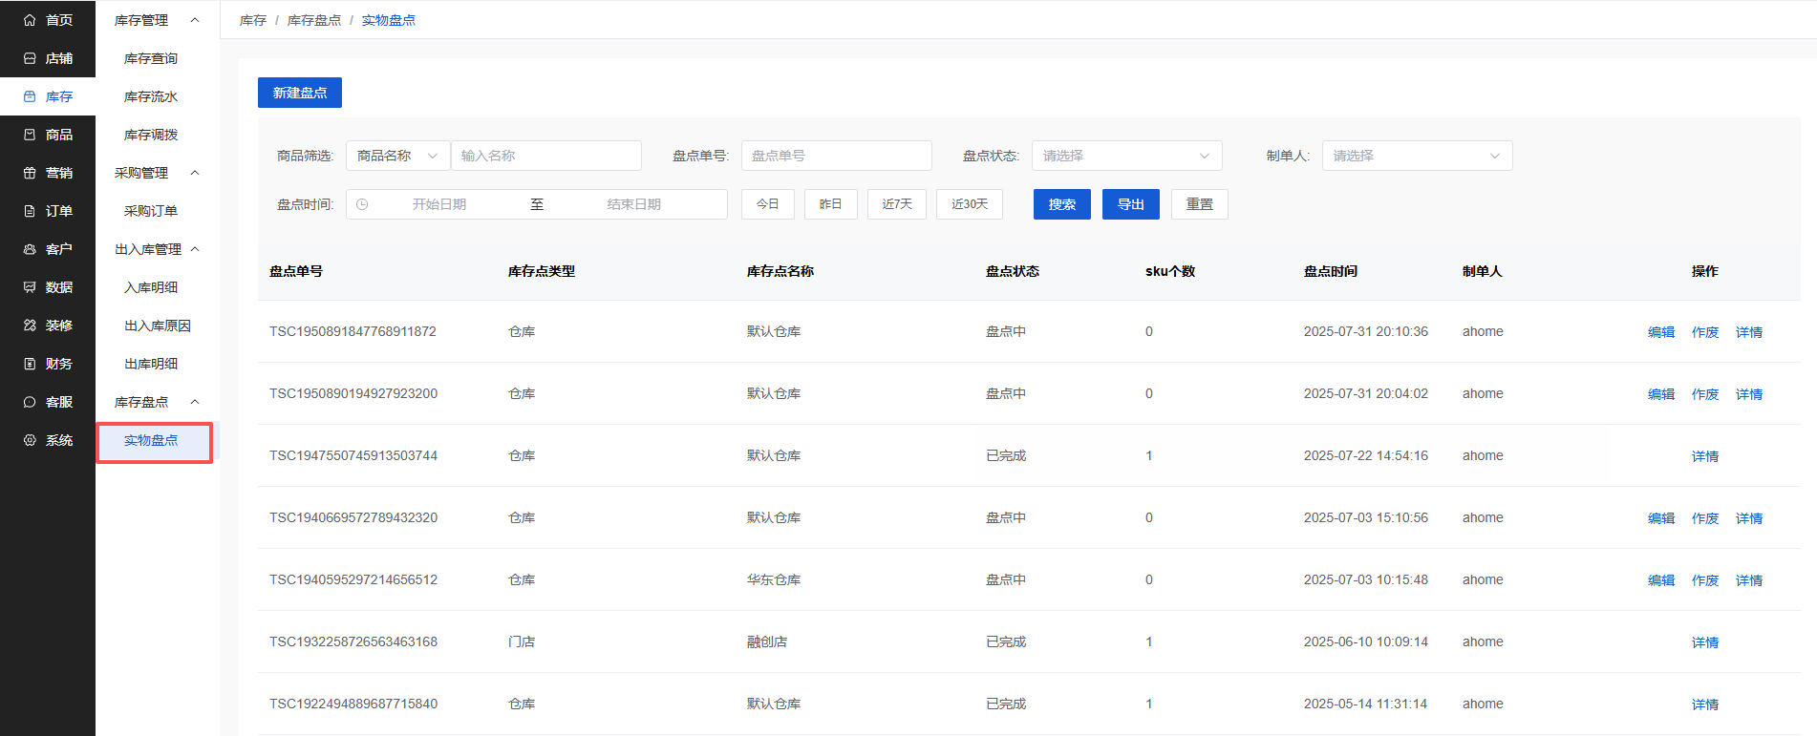Click the 营销 marketing gift icon

pyautogui.click(x=30, y=173)
